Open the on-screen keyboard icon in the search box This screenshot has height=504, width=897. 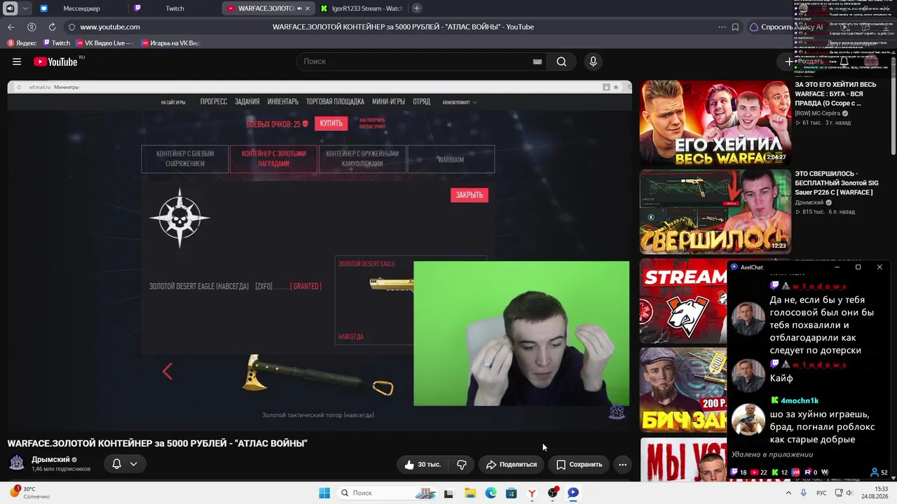click(537, 62)
